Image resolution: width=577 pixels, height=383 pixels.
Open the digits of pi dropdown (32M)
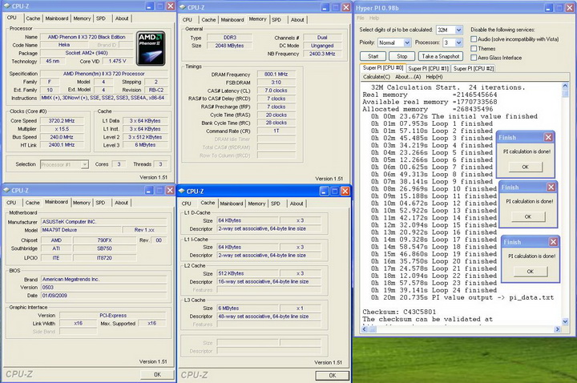tap(458, 30)
